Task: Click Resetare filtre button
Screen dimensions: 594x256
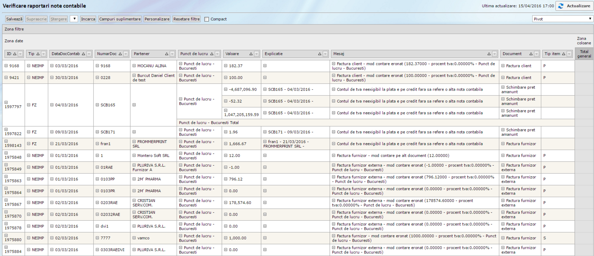Action: click(186, 19)
